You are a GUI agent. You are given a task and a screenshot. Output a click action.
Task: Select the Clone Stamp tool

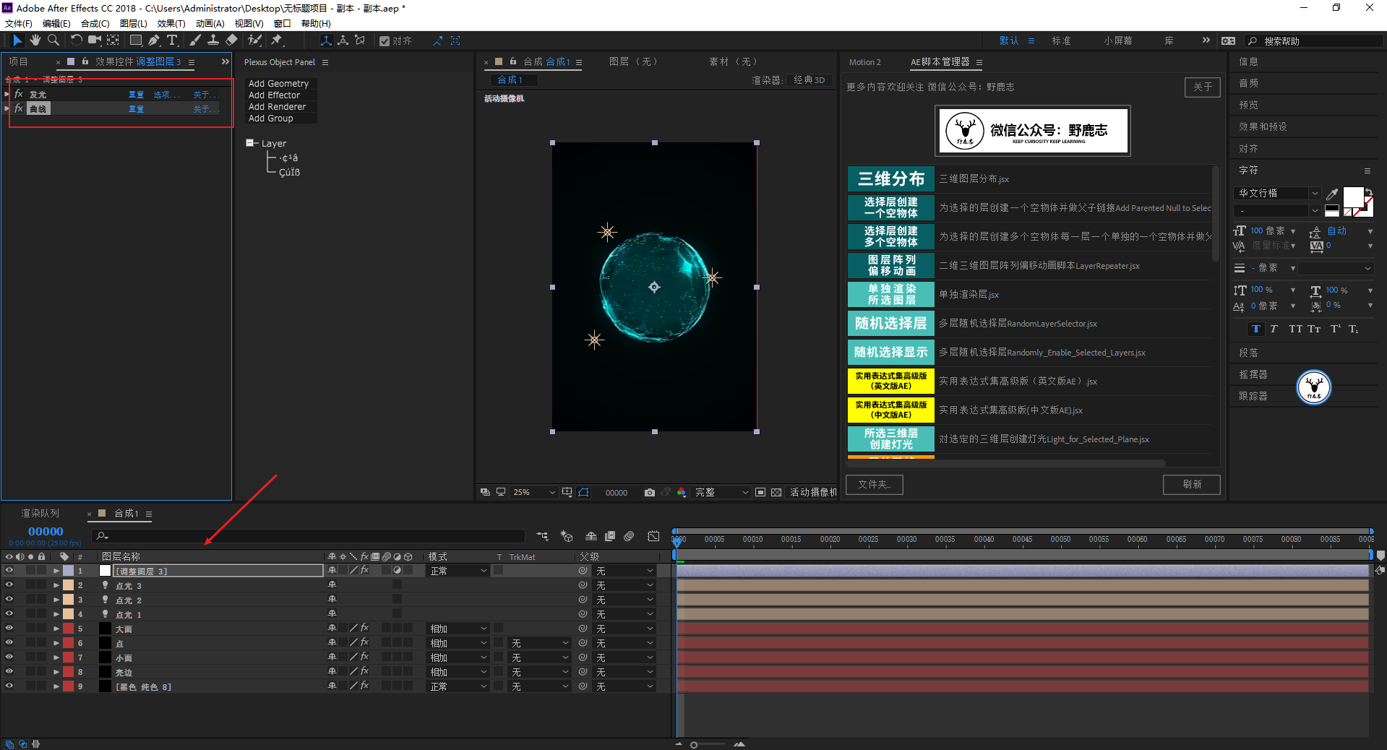coord(213,40)
